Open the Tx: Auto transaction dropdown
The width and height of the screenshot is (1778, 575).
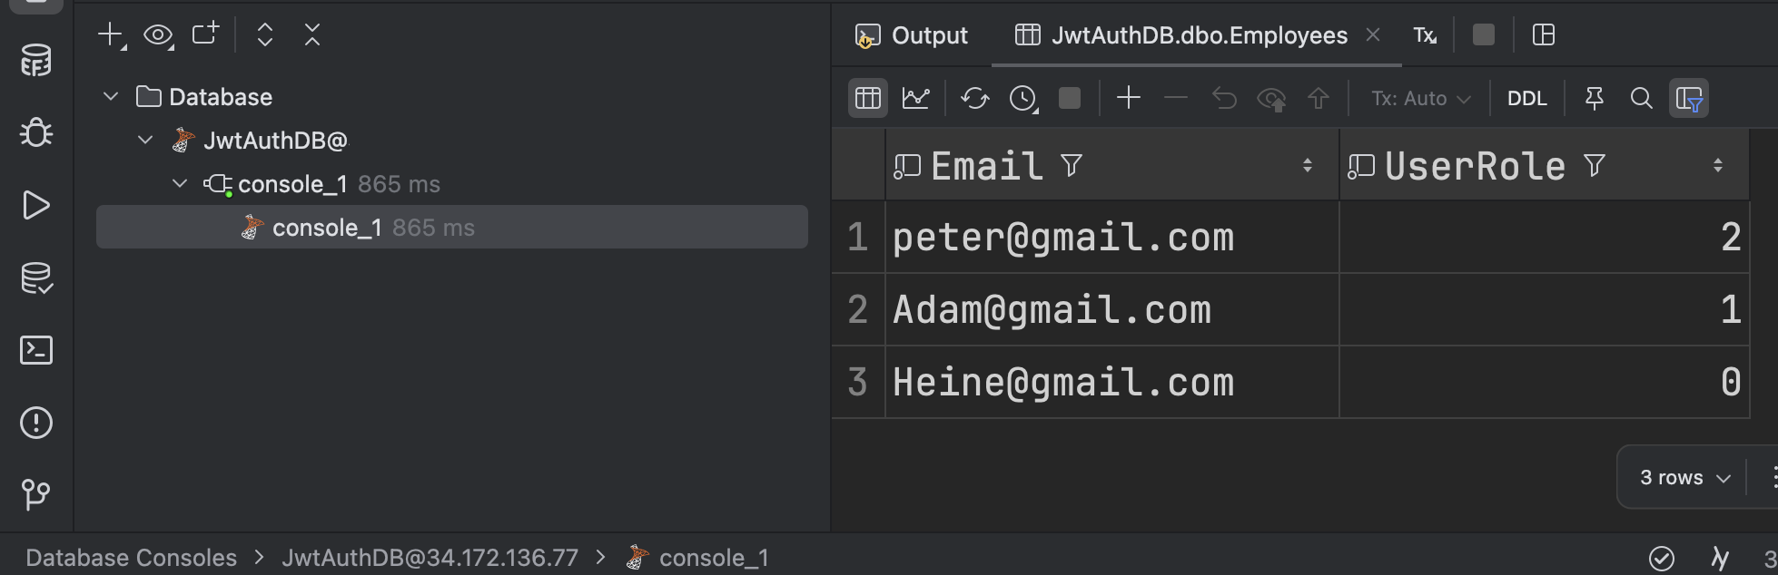pos(1420,98)
